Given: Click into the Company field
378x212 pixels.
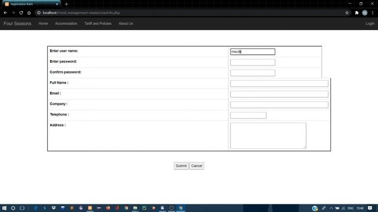Looking at the screenshot, I should 279,105.
